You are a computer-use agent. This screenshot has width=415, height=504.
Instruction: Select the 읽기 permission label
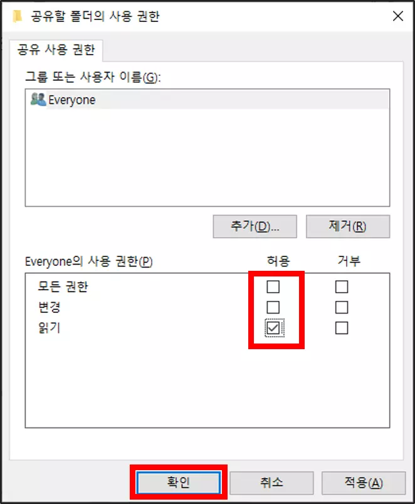click(x=49, y=328)
